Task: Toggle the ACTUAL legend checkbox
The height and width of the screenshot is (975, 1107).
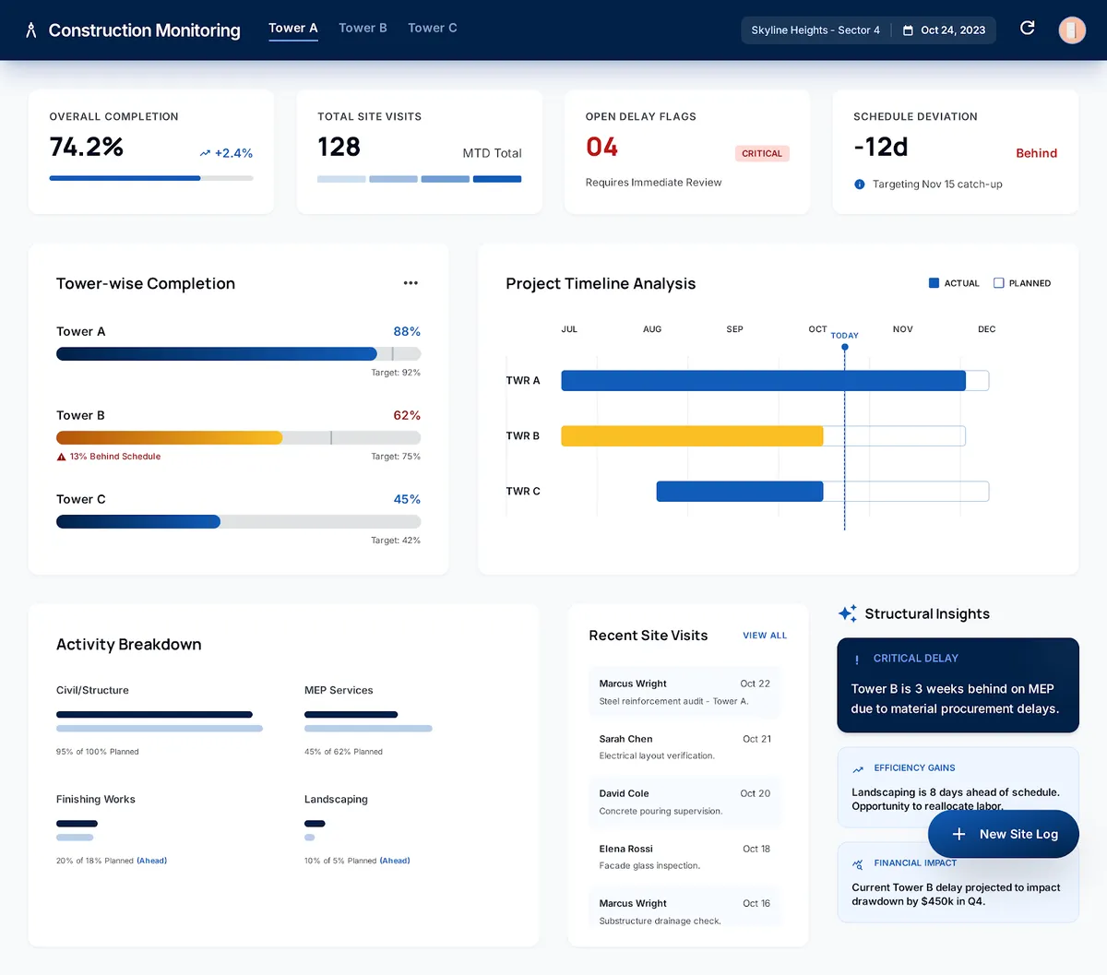Action: 934,283
